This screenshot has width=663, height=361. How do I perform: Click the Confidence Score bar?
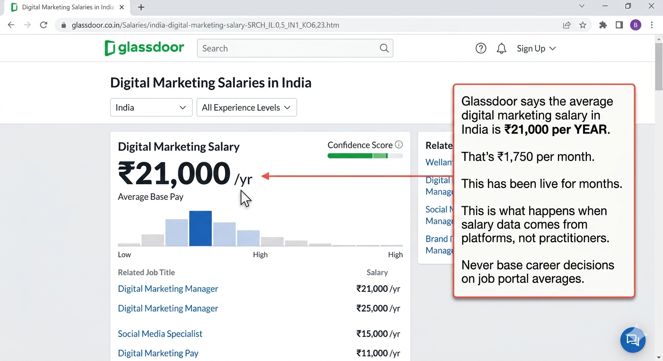pos(365,156)
